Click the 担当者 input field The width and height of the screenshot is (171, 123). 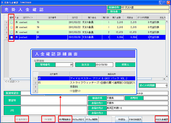pos(143,12)
